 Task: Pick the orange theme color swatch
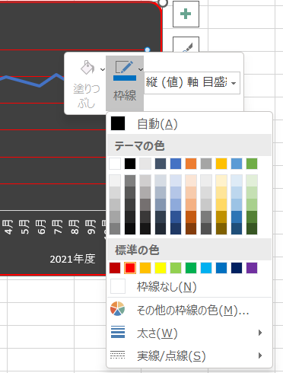[x=191, y=164]
